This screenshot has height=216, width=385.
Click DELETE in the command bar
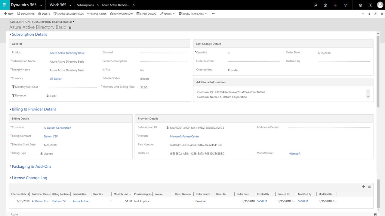pyautogui.click(x=44, y=14)
